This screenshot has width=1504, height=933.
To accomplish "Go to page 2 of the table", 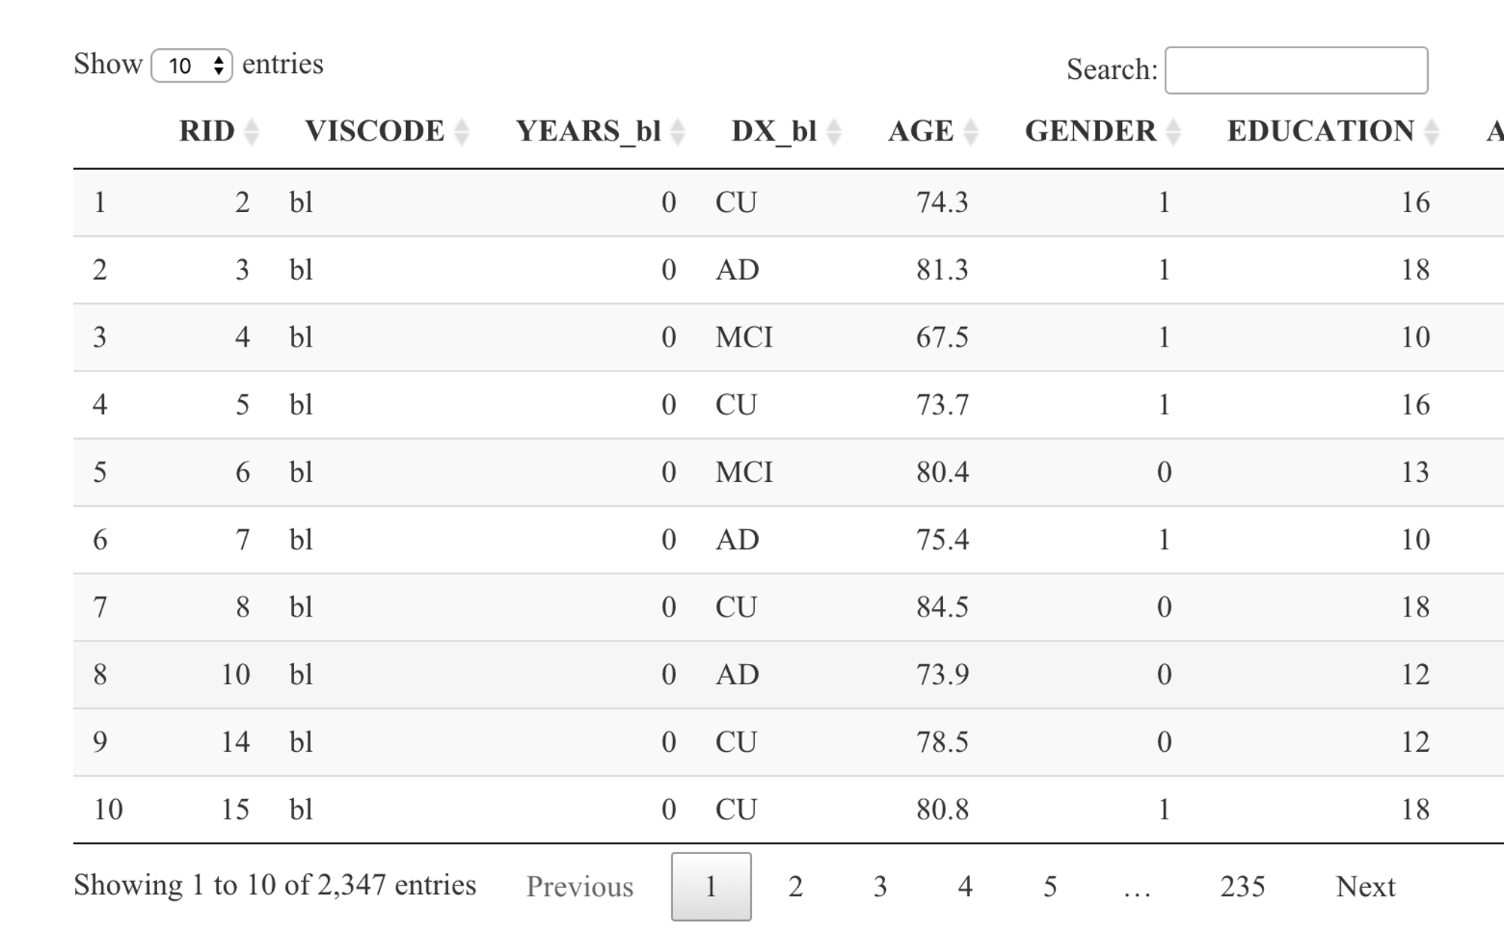I will pos(796,886).
